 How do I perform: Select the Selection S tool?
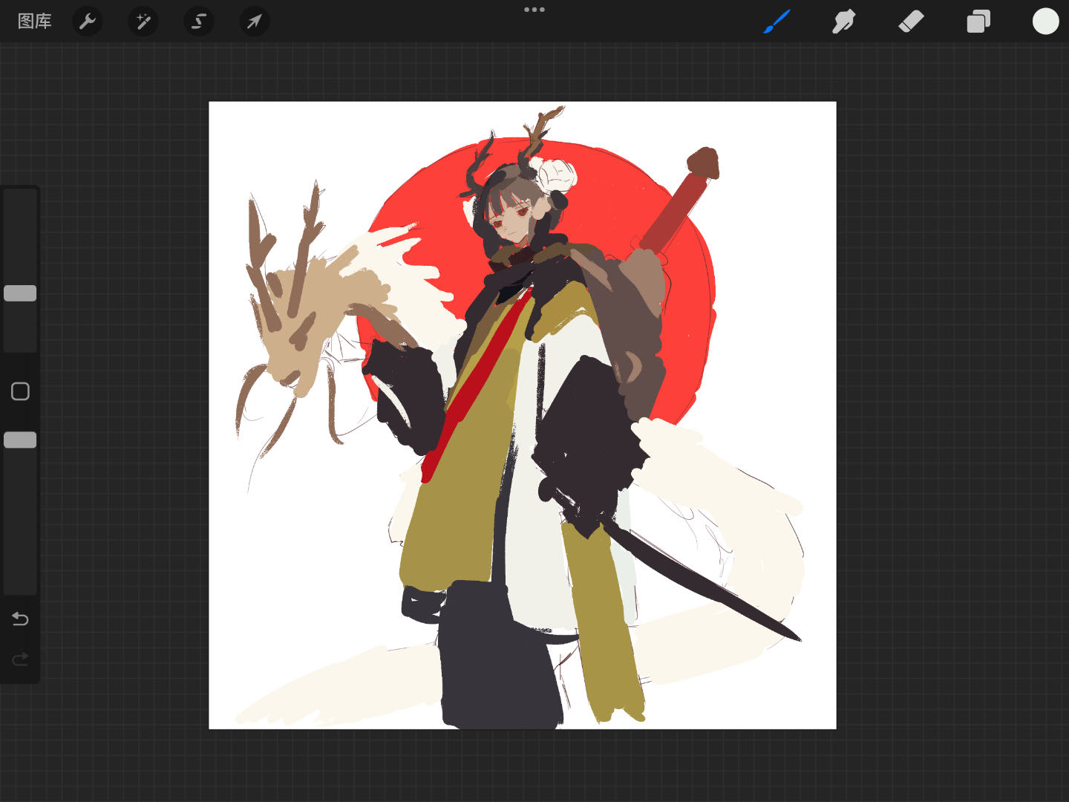(x=199, y=22)
